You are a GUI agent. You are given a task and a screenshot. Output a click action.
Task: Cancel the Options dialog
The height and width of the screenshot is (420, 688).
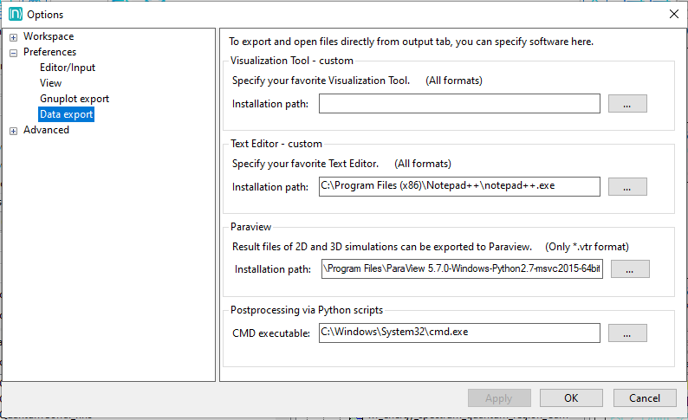[x=644, y=398]
